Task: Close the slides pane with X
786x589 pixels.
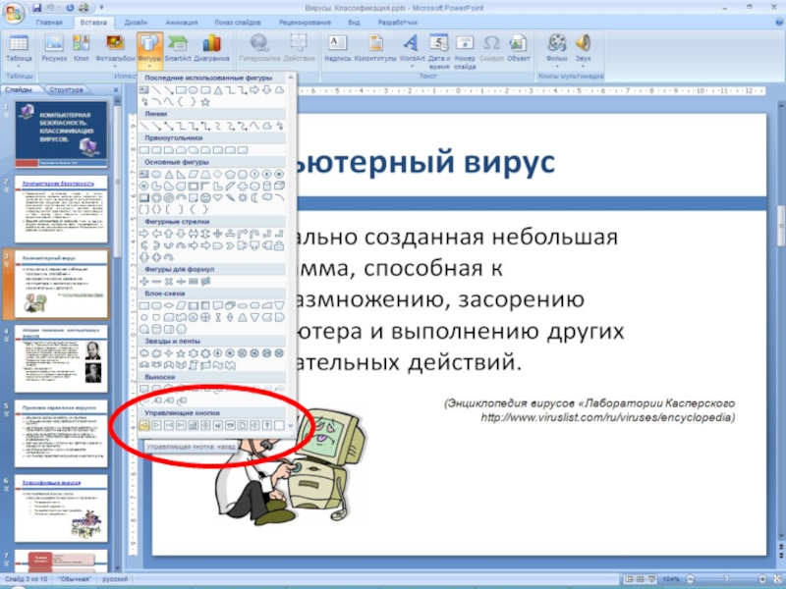Action: (116, 89)
